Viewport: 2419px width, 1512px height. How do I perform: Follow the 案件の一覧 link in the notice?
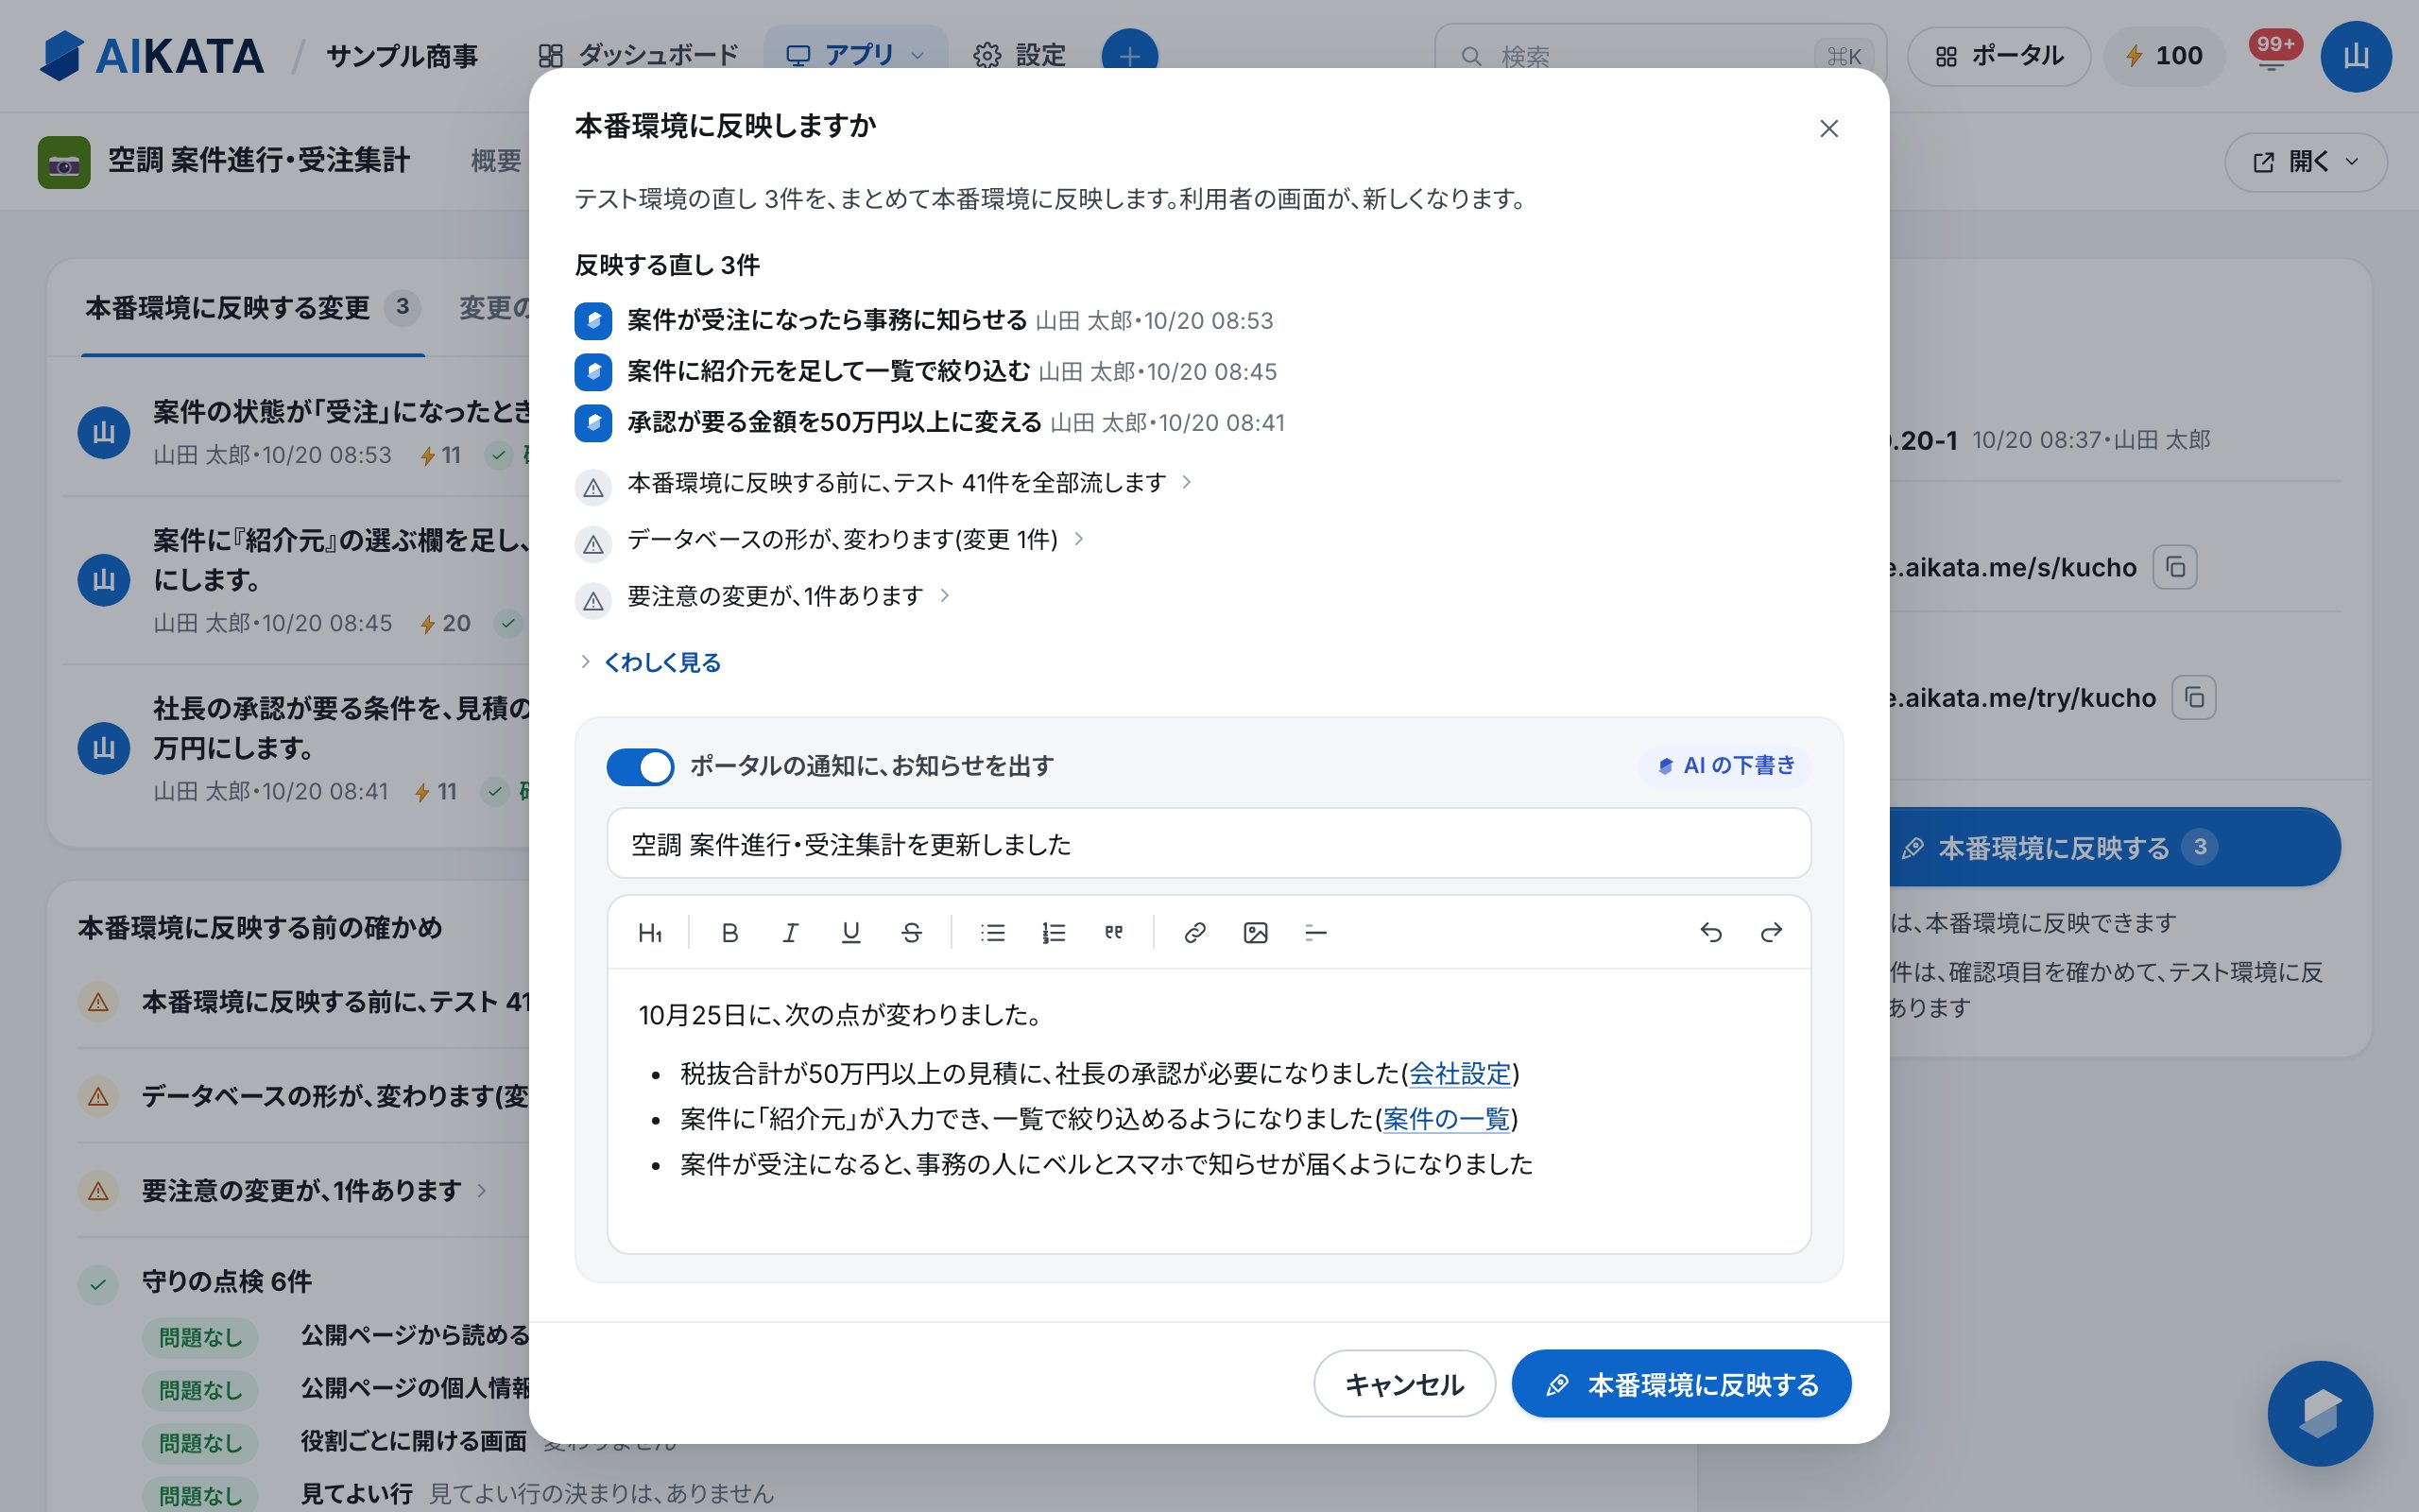coord(1446,1119)
